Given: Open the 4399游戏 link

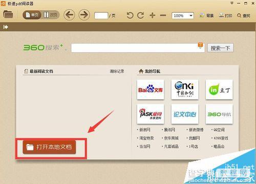Looking at the screenshot, I should (221, 138).
